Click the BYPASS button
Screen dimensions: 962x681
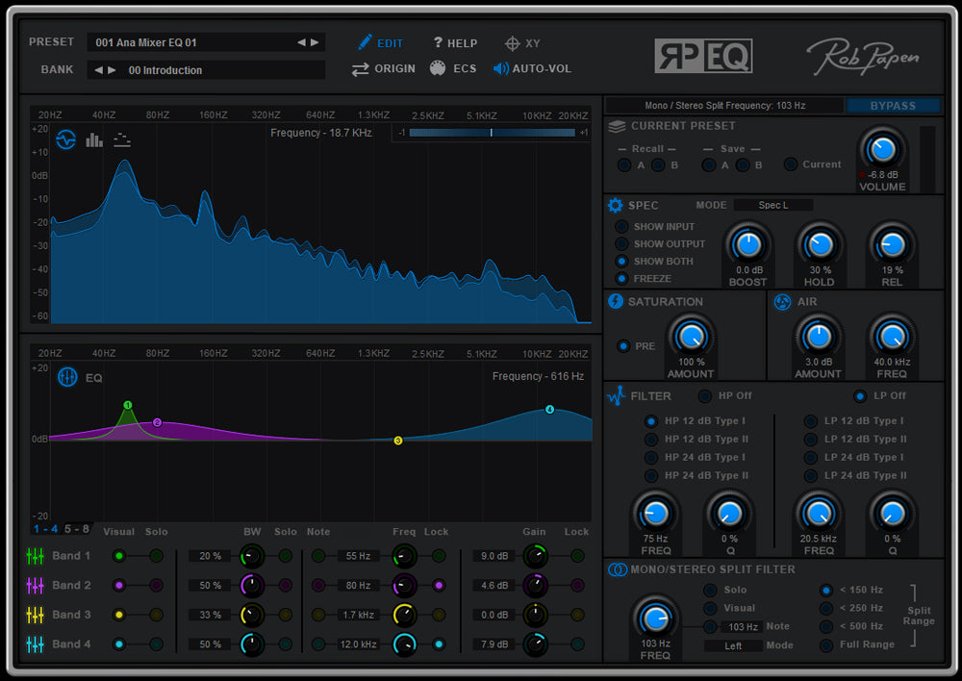[893, 106]
